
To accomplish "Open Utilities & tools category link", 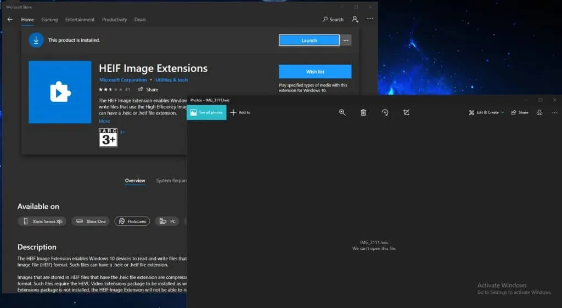I will tap(172, 80).
